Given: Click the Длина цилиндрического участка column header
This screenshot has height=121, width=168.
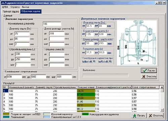Looking at the screenshot, I should click(113, 87).
